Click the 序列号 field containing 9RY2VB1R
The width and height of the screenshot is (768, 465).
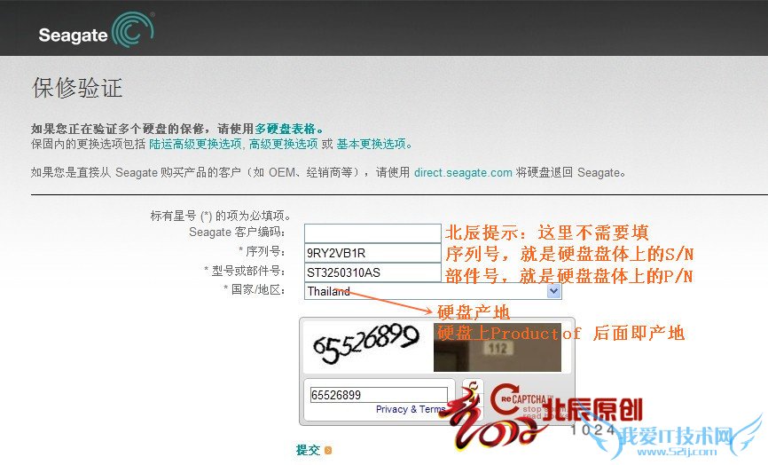click(372, 253)
